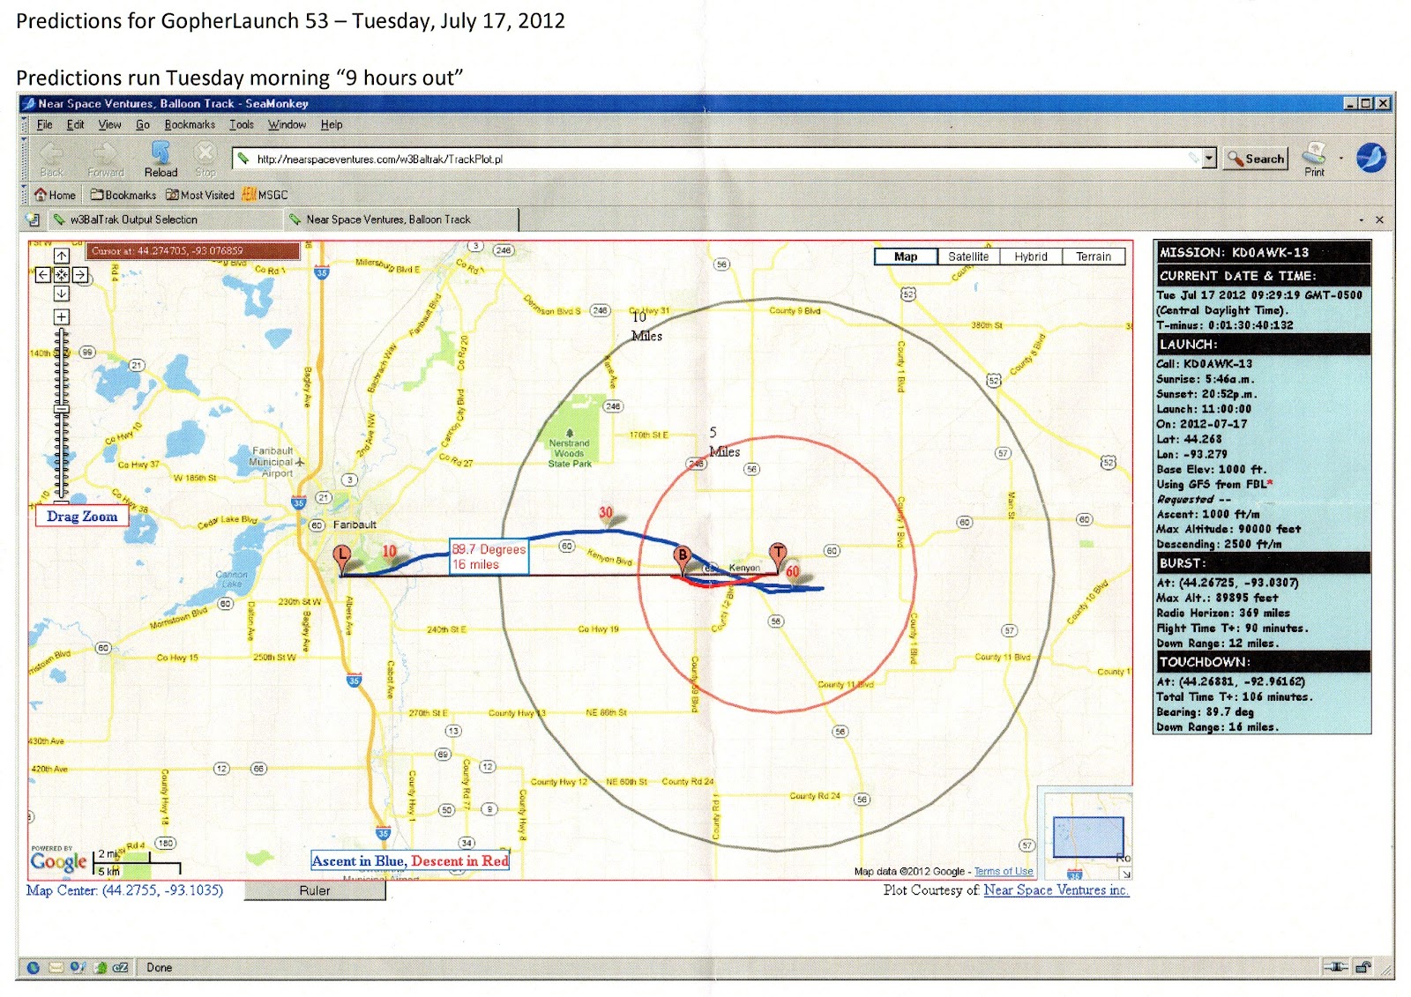The width and height of the screenshot is (1411, 997).
Task: Click the Map Center coordinates text
Action: (x=124, y=890)
